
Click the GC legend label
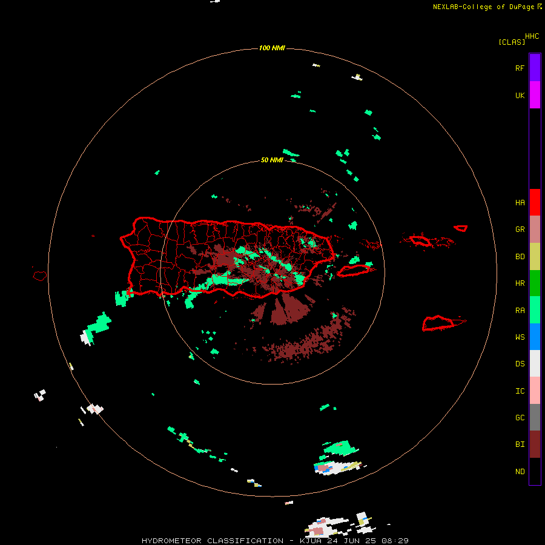tap(520, 417)
